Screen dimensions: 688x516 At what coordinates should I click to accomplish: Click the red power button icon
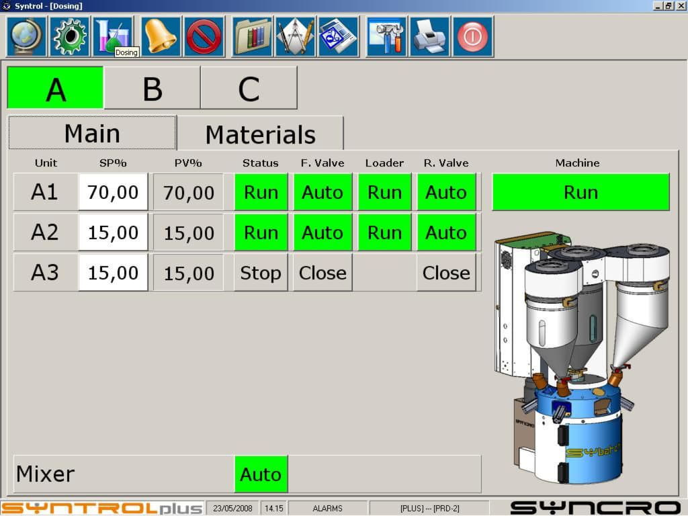click(472, 36)
